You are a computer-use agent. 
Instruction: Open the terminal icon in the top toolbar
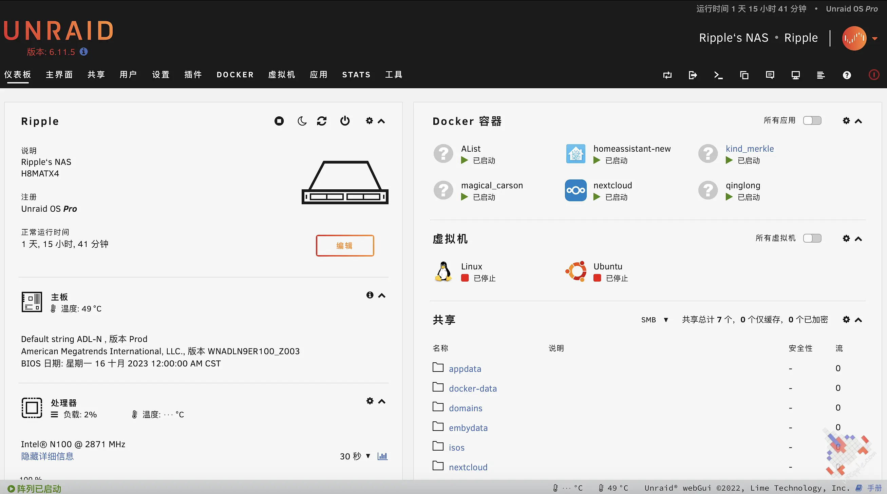click(x=718, y=75)
